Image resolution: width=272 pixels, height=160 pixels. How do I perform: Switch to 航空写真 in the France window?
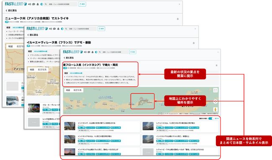coord(42,70)
